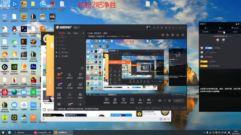This screenshot has height=135, width=241.
Task: Click the share icon above preview
Action: pos(183,35)
